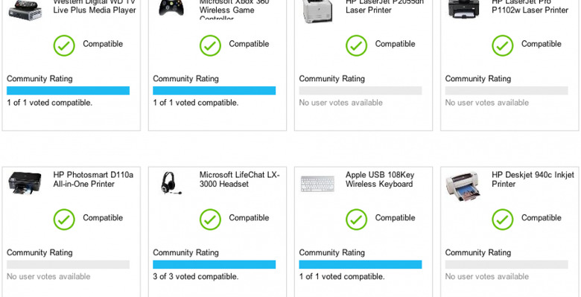581x297 pixels.
Task: Click the empty rating bar for HP Photosmart
Action: coord(69,264)
